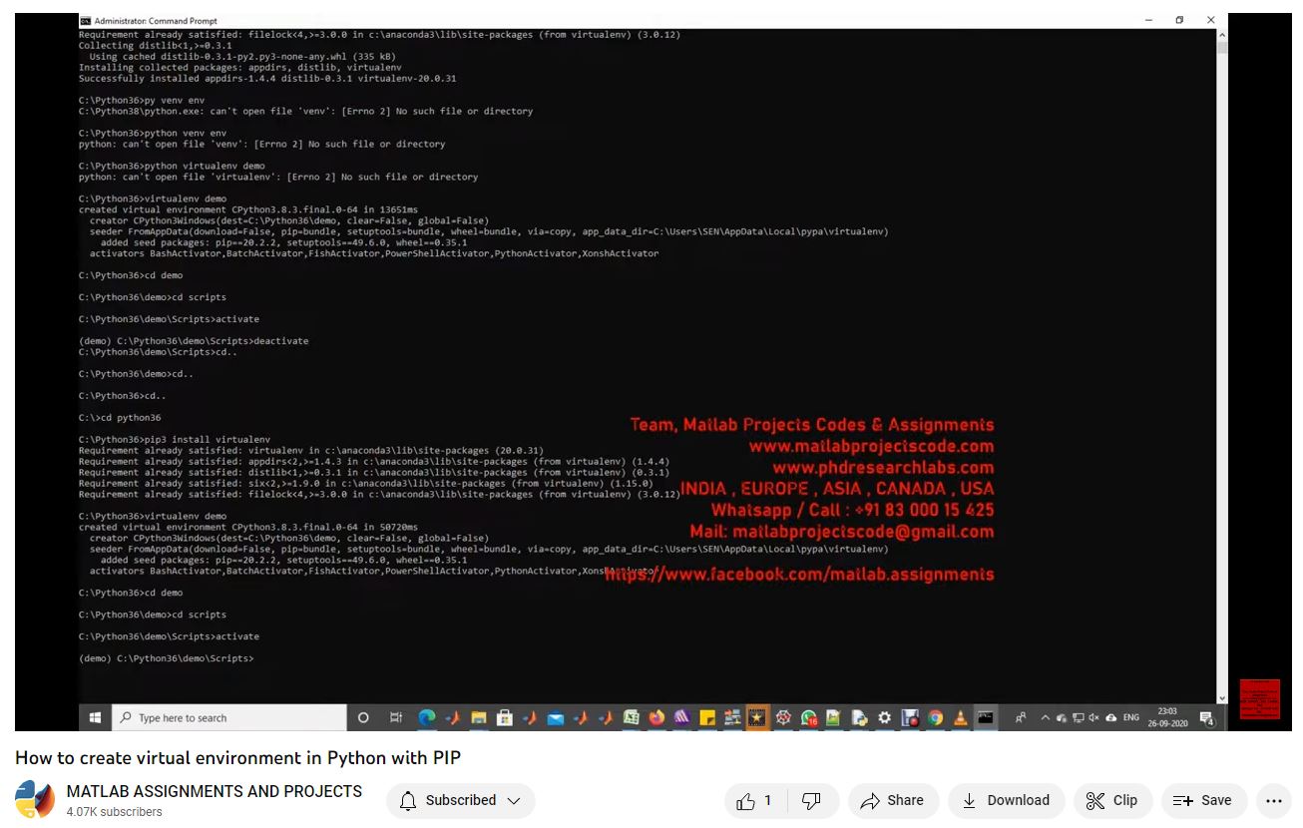Share the video
Screen dimensions: 1303x828
[893, 800]
